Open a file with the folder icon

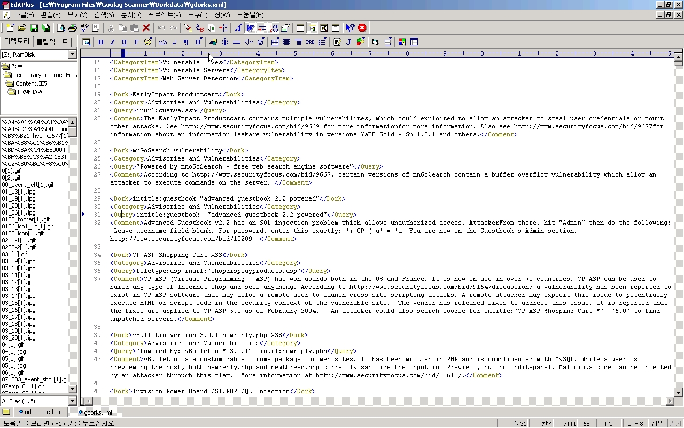coord(22,28)
